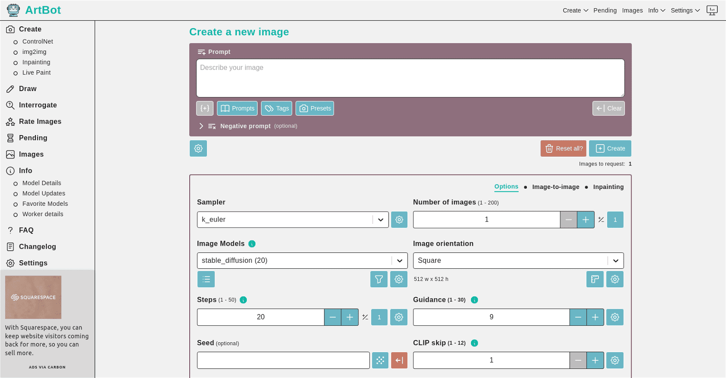The image size is (726, 378).
Task: Open the Settings menu in top navigation
Action: [685, 10]
